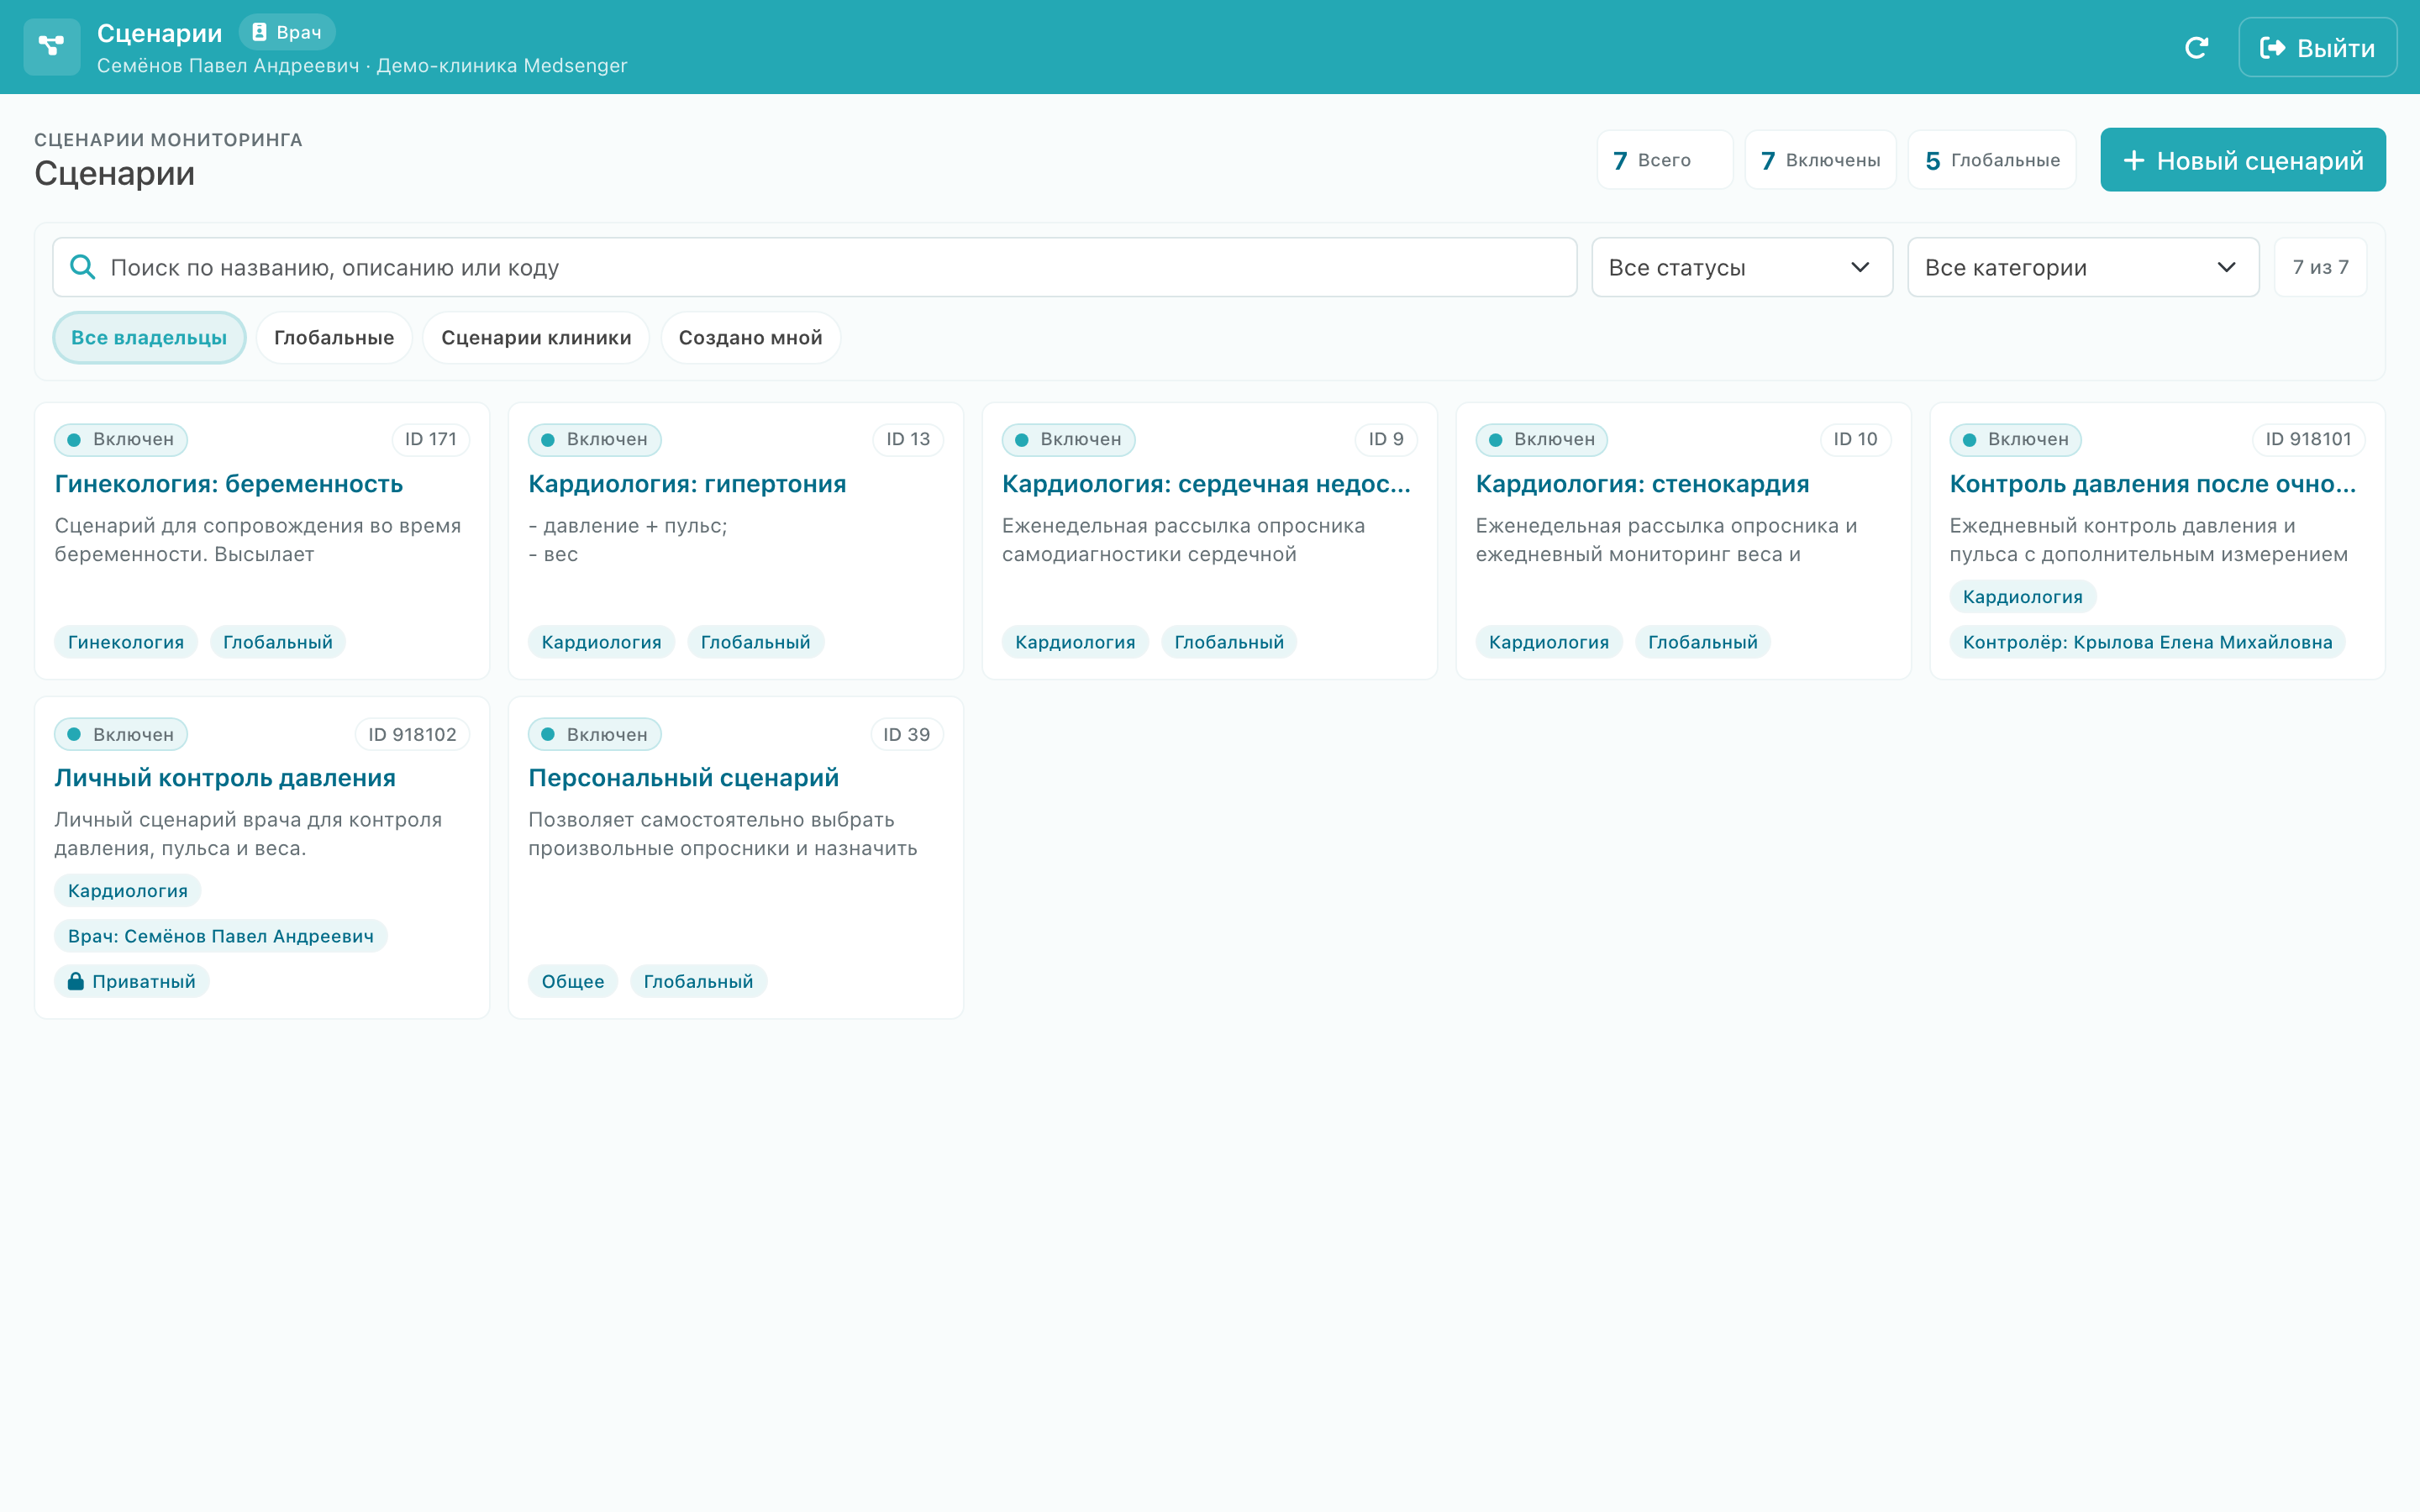The width and height of the screenshot is (2420, 1512).
Task: Click Контролёр: Крылова Елена Михайловна tag
Action: 2147,642
